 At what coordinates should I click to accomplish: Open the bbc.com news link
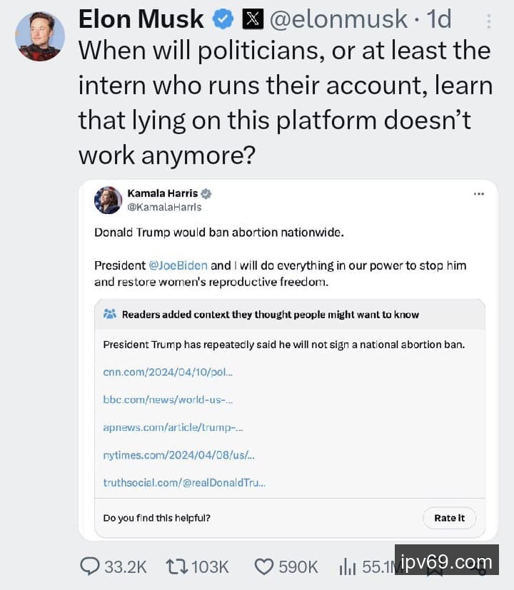coord(168,400)
